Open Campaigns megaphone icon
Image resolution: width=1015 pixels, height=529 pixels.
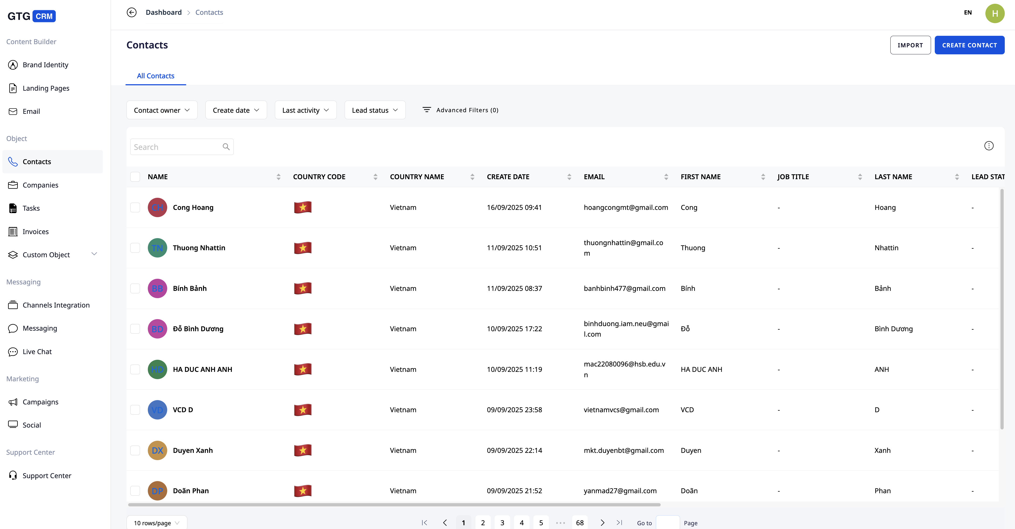[13, 402]
